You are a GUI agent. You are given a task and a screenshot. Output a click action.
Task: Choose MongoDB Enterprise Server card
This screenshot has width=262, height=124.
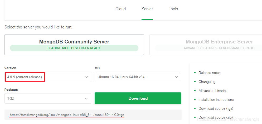click(206, 45)
